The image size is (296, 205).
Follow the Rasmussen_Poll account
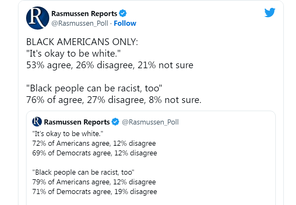tap(125, 23)
